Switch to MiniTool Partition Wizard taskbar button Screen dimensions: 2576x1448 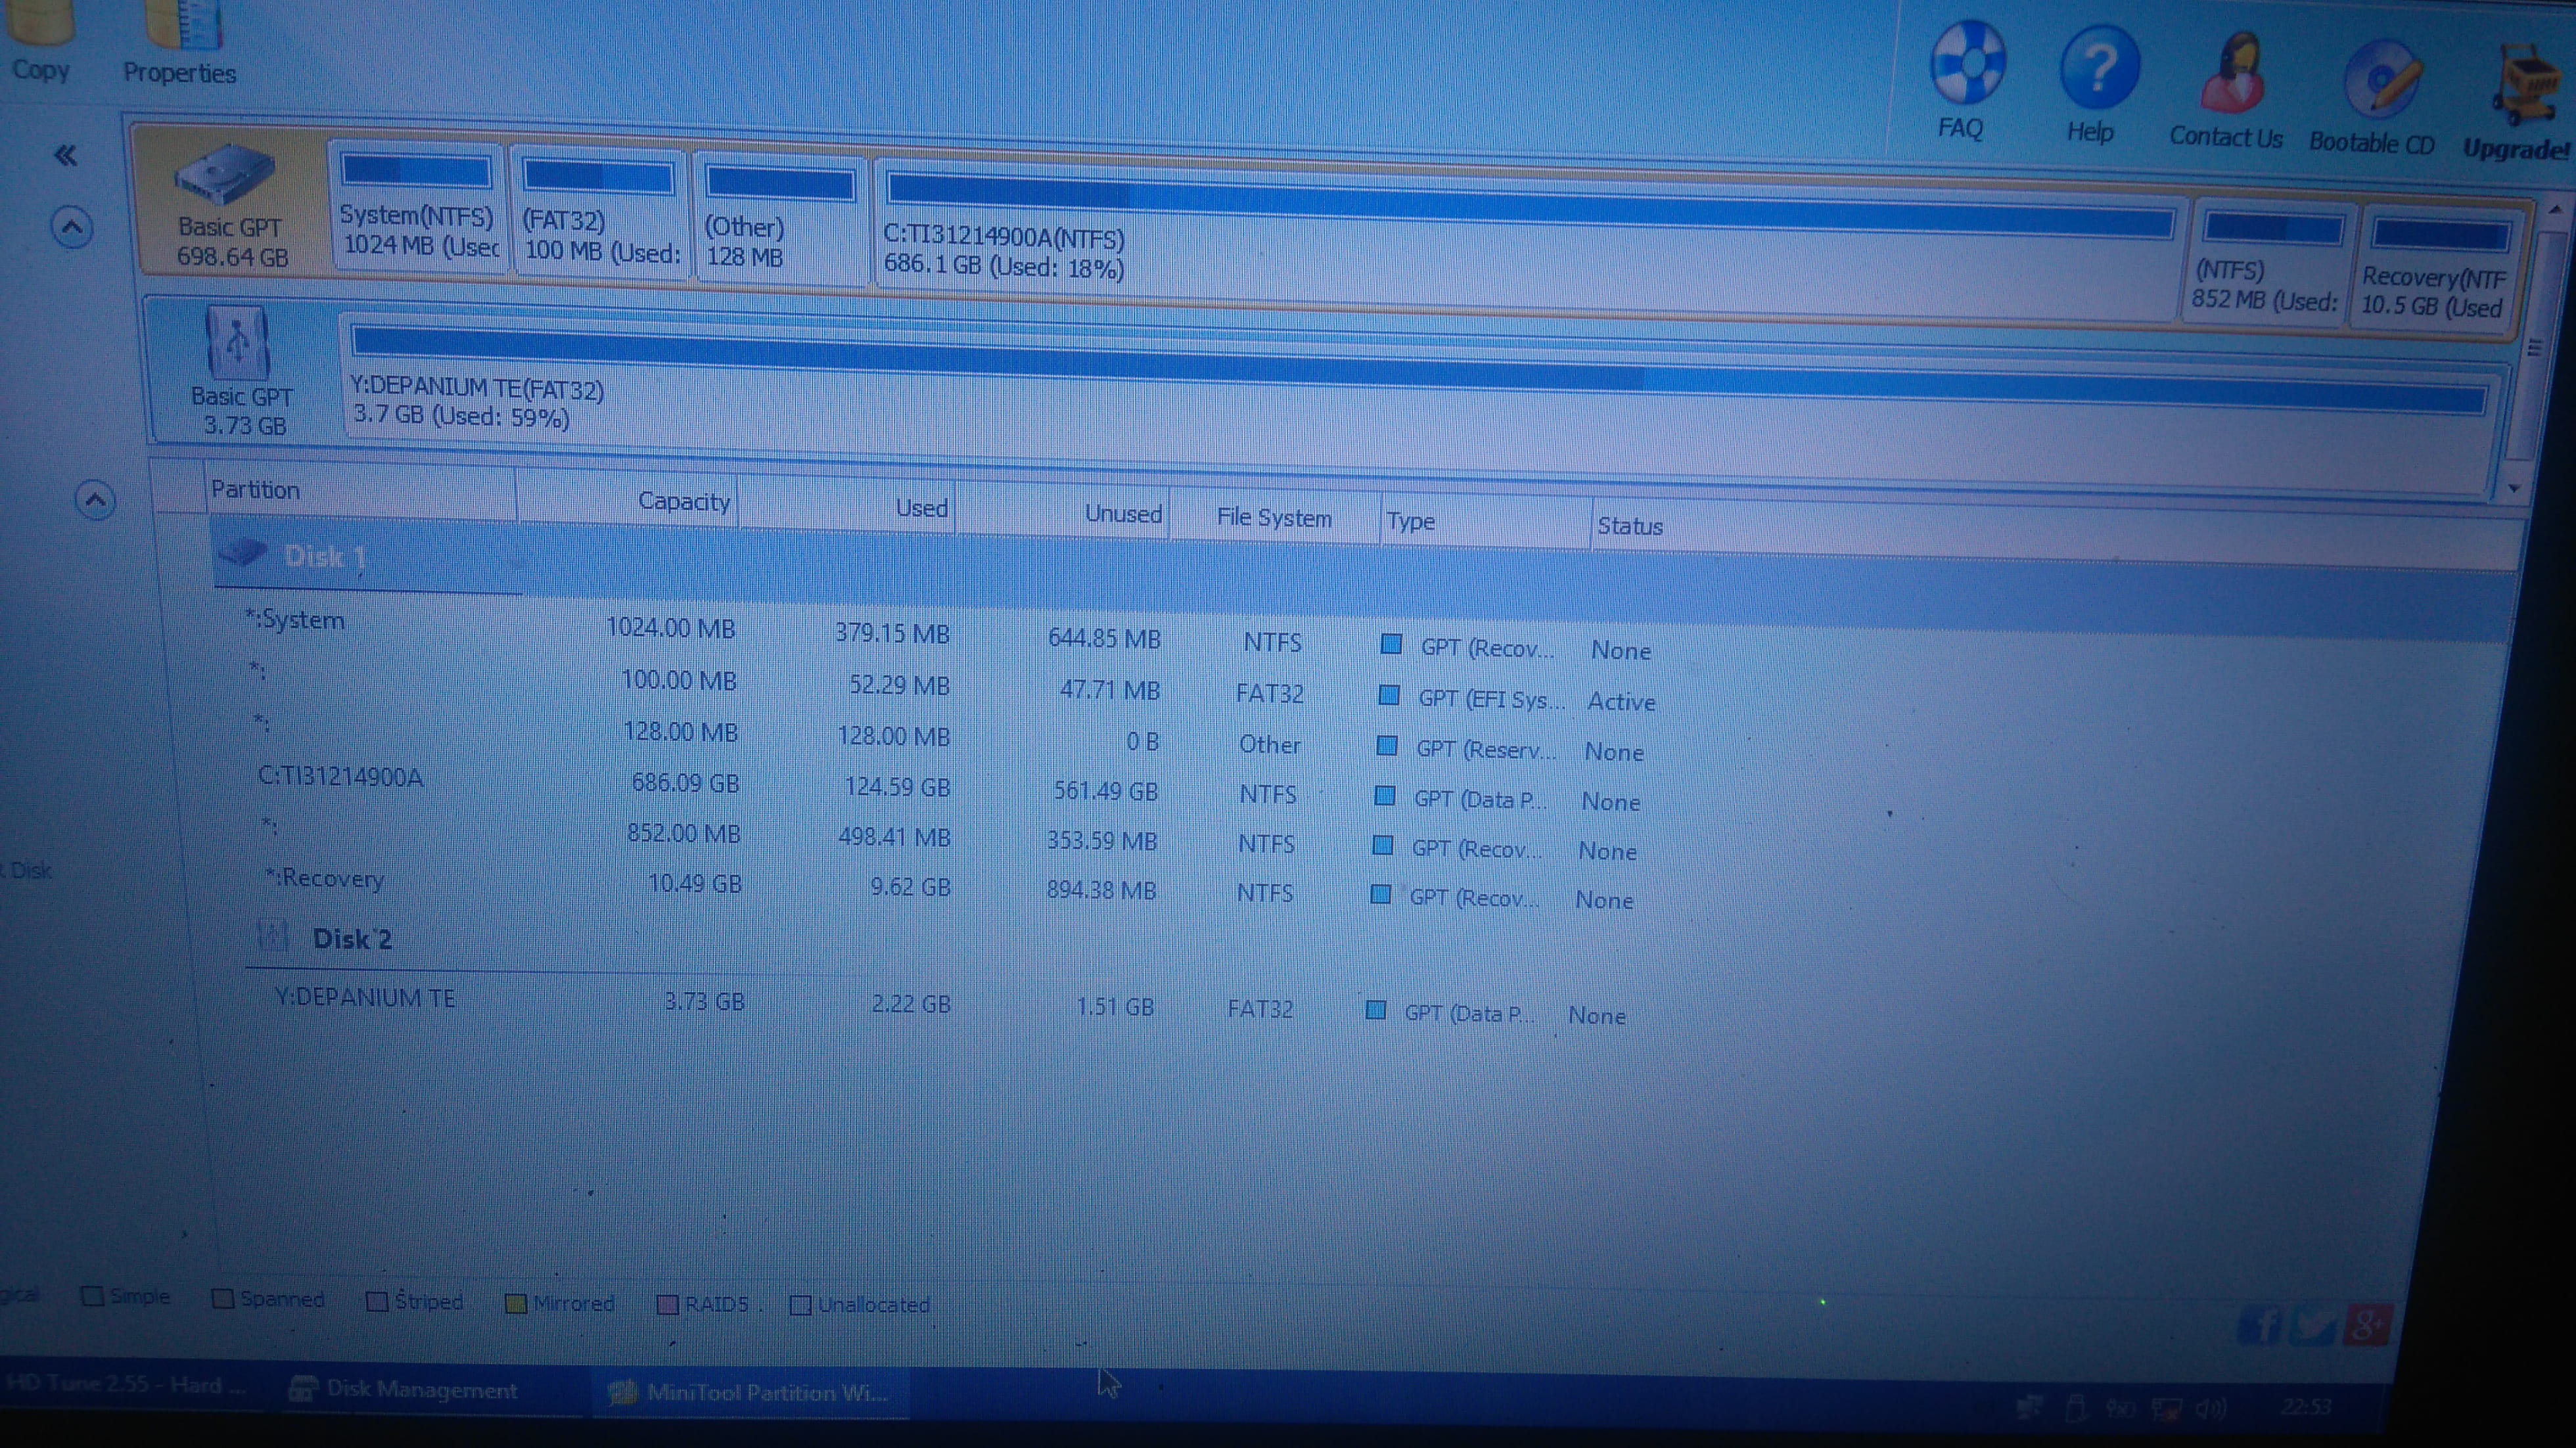(x=752, y=1392)
